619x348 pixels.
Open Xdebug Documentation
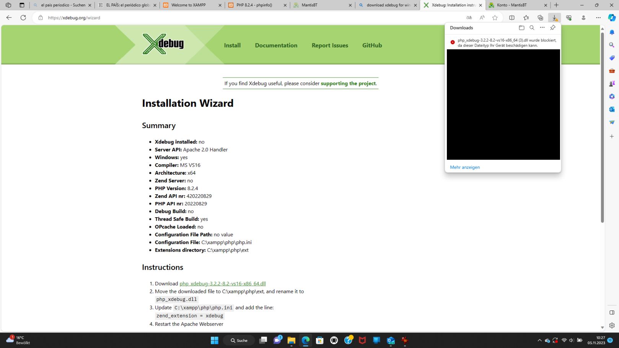(276, 45)
